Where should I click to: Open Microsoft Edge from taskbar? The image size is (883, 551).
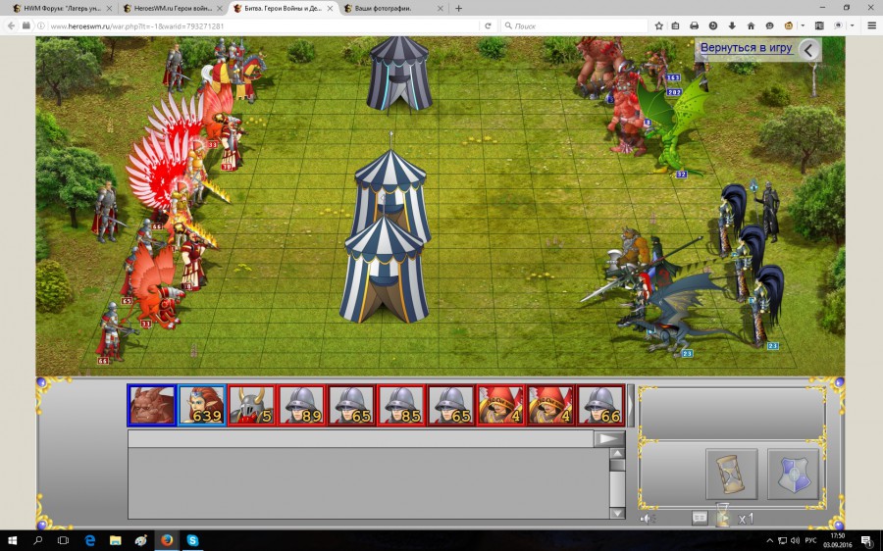[89, 540]
